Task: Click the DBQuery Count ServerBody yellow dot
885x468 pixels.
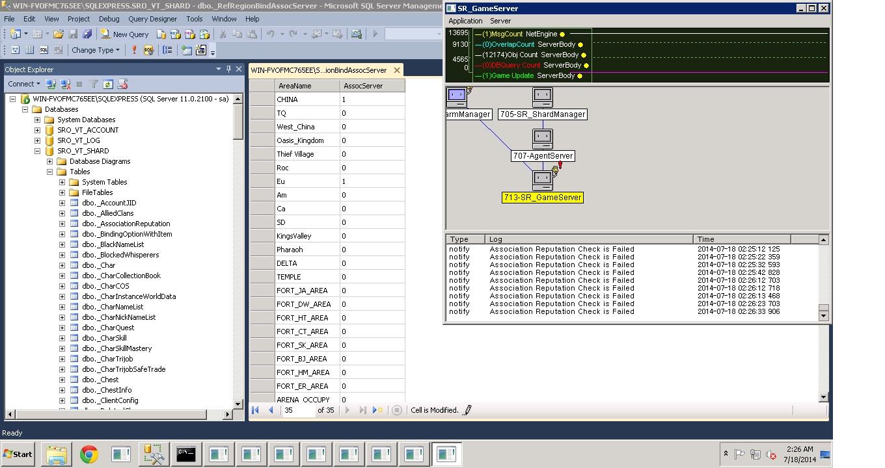Action: click(x=586, y=66)
